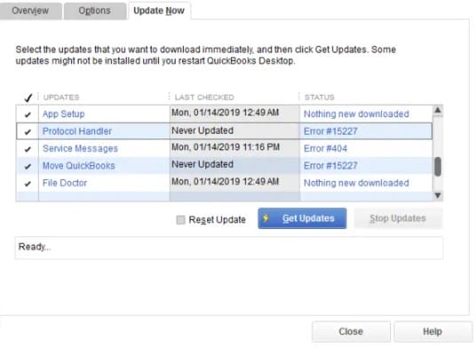Open the Protocol Handler link
The height and width of the screenshot is (348, 476).
77,131
